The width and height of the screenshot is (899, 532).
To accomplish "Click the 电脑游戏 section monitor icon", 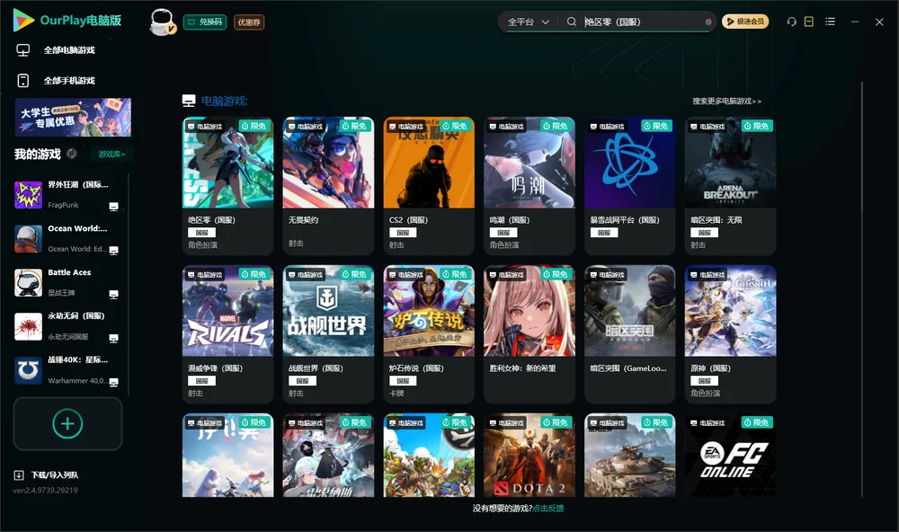I will 189,101.
